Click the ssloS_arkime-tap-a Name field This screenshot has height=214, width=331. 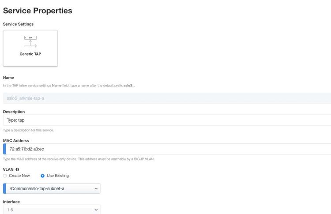tap(167, 98)
